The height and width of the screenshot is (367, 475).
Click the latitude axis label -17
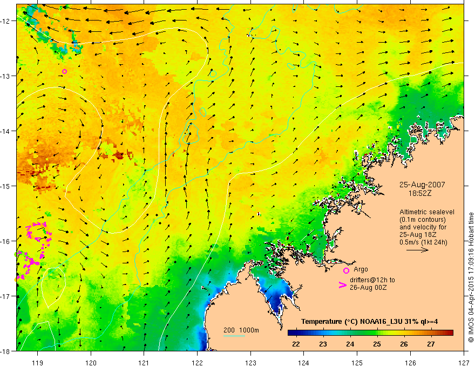6,296
